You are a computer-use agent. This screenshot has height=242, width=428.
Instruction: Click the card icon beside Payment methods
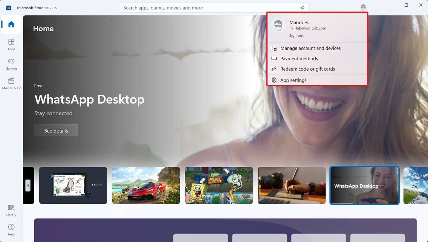[x=274, y=58]
